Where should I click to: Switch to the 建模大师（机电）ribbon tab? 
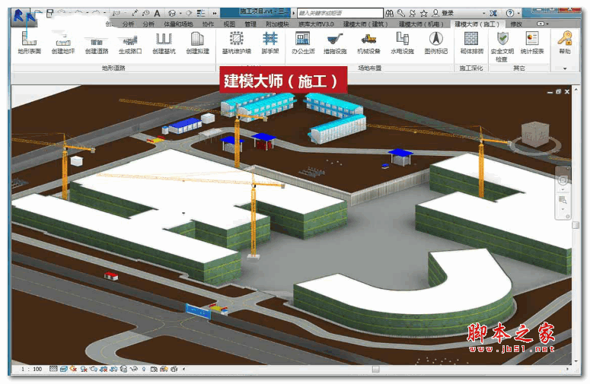tap(421, 24)
